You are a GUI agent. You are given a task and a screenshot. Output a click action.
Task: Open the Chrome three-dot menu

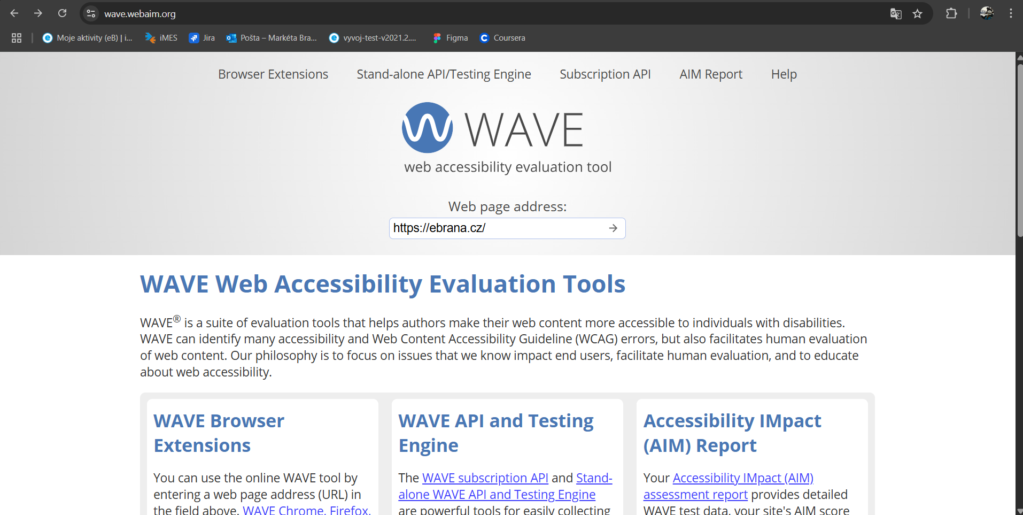tap(1011, 13)
